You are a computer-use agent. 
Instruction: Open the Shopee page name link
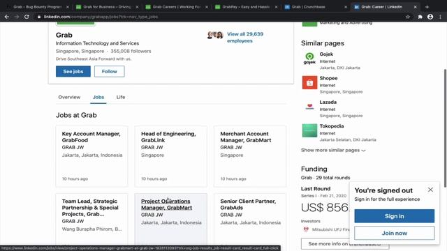[328, 78]
